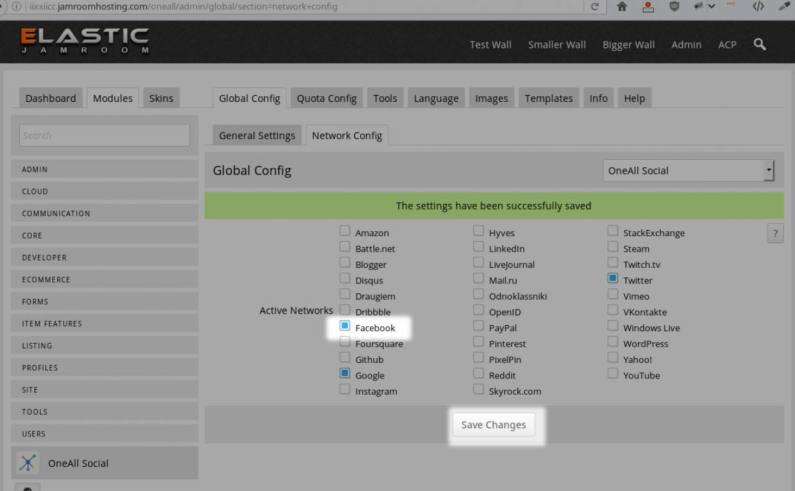Click the search magnifier icon in header
The height and width of the screenshot is (491, 795).
[x=760, y=44]
